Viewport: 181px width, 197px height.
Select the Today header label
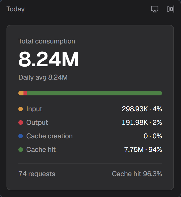tap(16, 9)
